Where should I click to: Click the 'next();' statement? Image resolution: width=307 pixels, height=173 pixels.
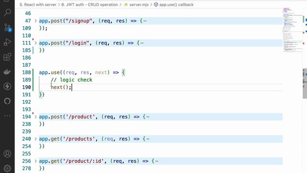pos(61,87)
